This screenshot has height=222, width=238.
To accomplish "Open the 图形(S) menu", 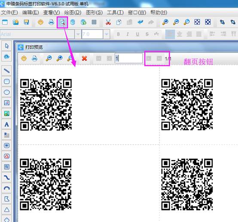I will [x=94, y=12].
